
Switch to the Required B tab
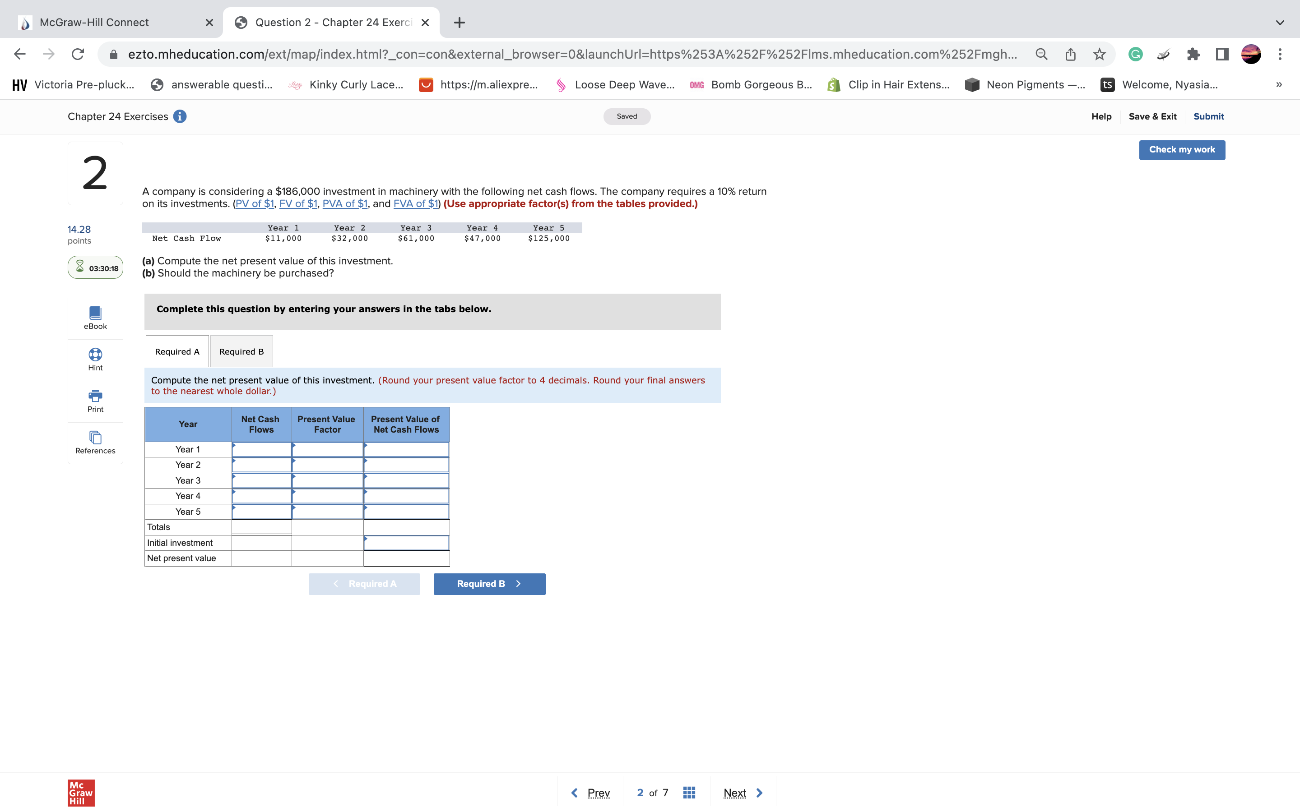(x=241, y=352)
